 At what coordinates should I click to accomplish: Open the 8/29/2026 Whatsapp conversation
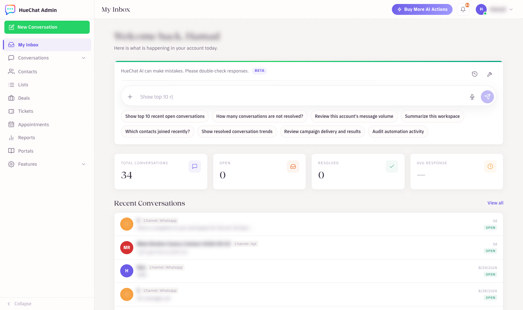[309, 271]
